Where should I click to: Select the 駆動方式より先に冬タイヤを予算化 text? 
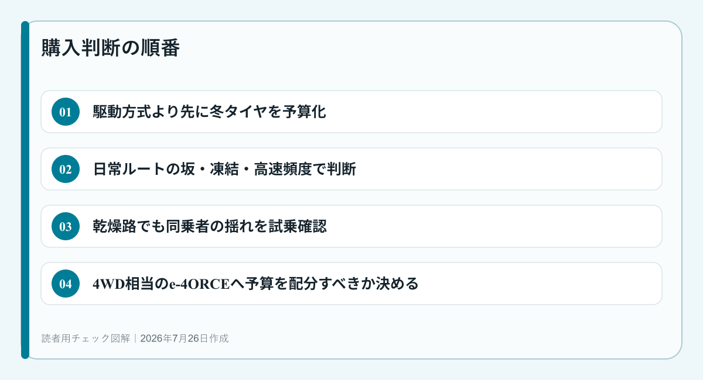click(210, 112)
